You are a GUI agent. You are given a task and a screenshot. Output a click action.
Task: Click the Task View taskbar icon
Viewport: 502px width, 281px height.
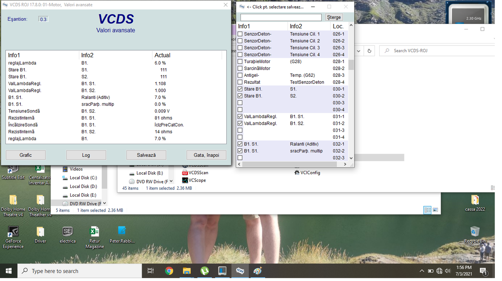tap(151, 271)
